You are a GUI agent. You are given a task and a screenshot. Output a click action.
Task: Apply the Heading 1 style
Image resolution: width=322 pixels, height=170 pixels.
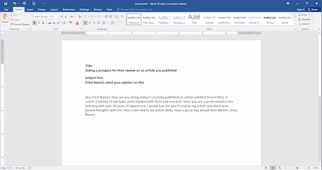point(164,19)
